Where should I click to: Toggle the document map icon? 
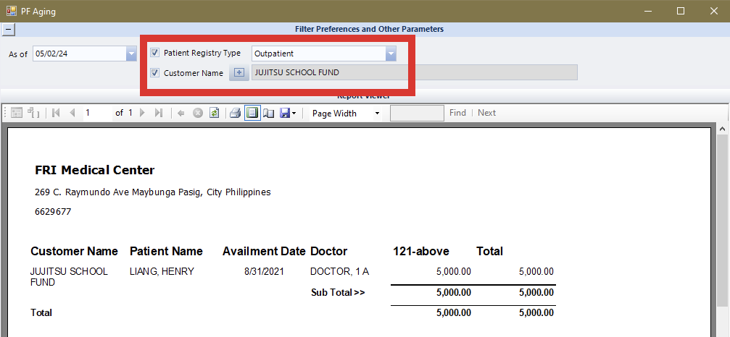tap(17, 114)
